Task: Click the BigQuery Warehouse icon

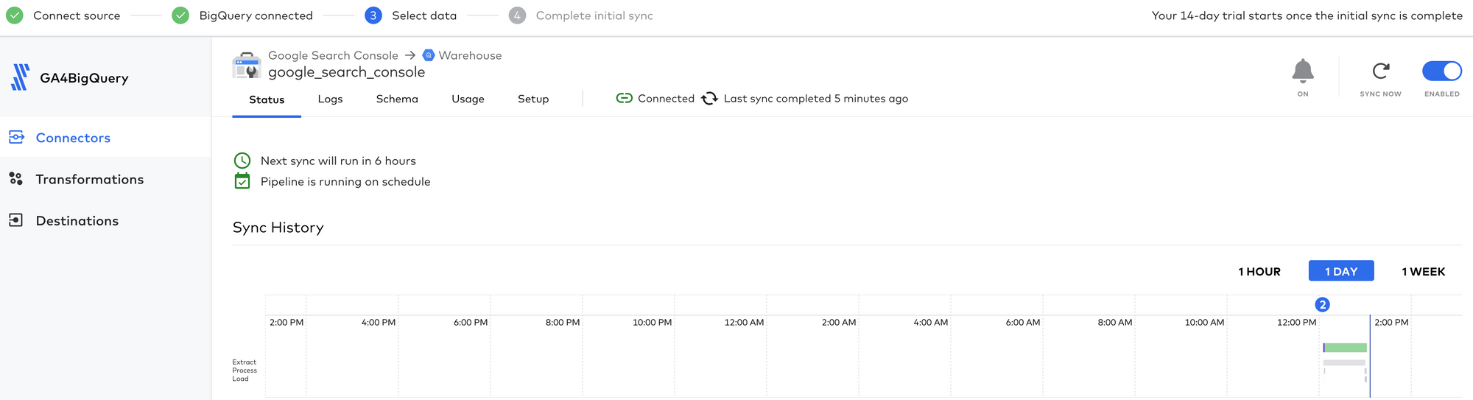Action: point(429,55)
